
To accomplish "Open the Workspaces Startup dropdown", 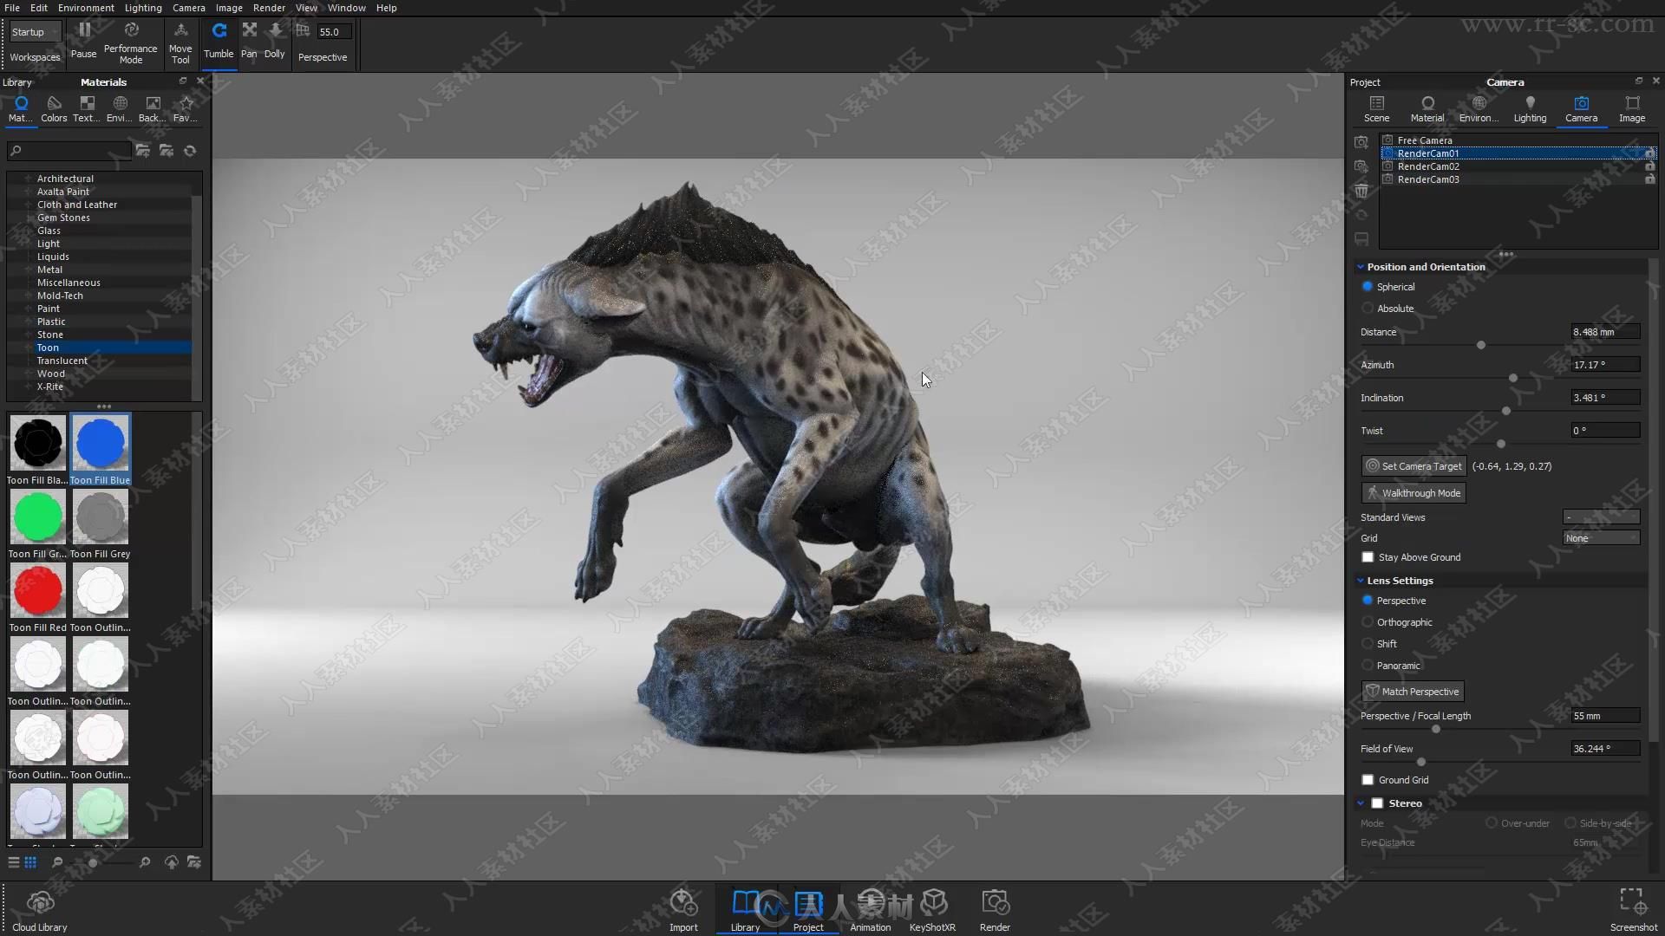I will click(x=36, y=32).
